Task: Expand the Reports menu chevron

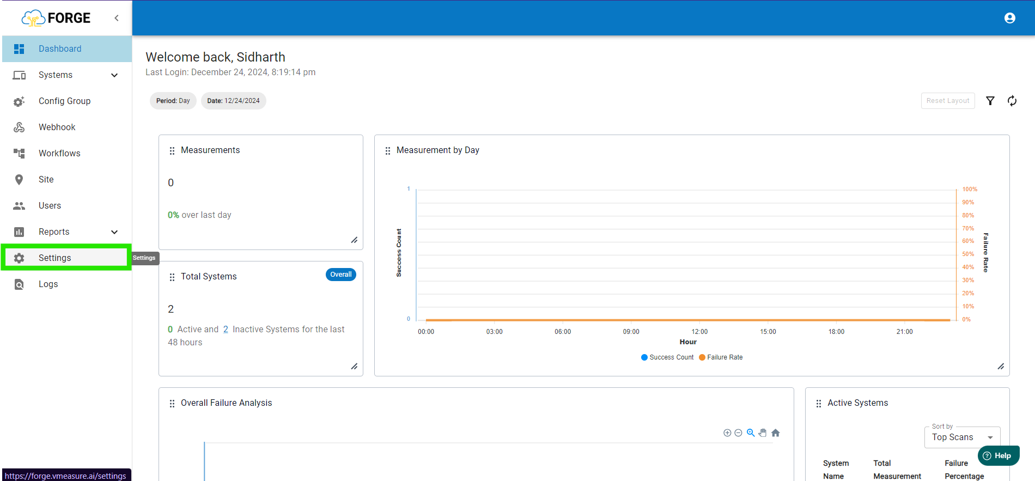Action: tap(114, 232)
